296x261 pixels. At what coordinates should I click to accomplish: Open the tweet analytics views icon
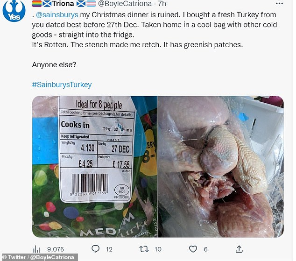[x=36, y=249]
